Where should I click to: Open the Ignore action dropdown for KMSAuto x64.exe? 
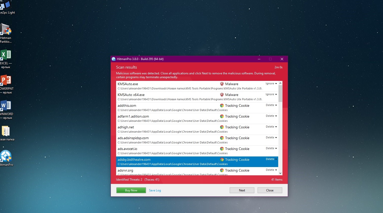click(x=271, y=94)
